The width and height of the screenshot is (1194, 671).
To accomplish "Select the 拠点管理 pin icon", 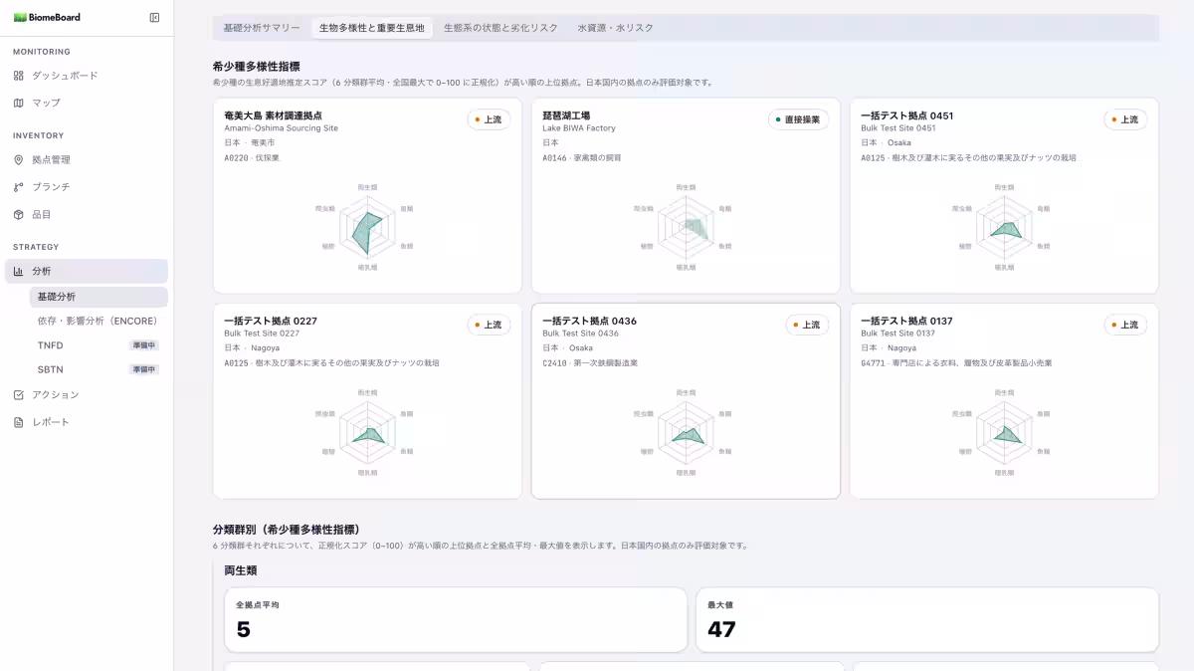I will click(x=18, y=159).
